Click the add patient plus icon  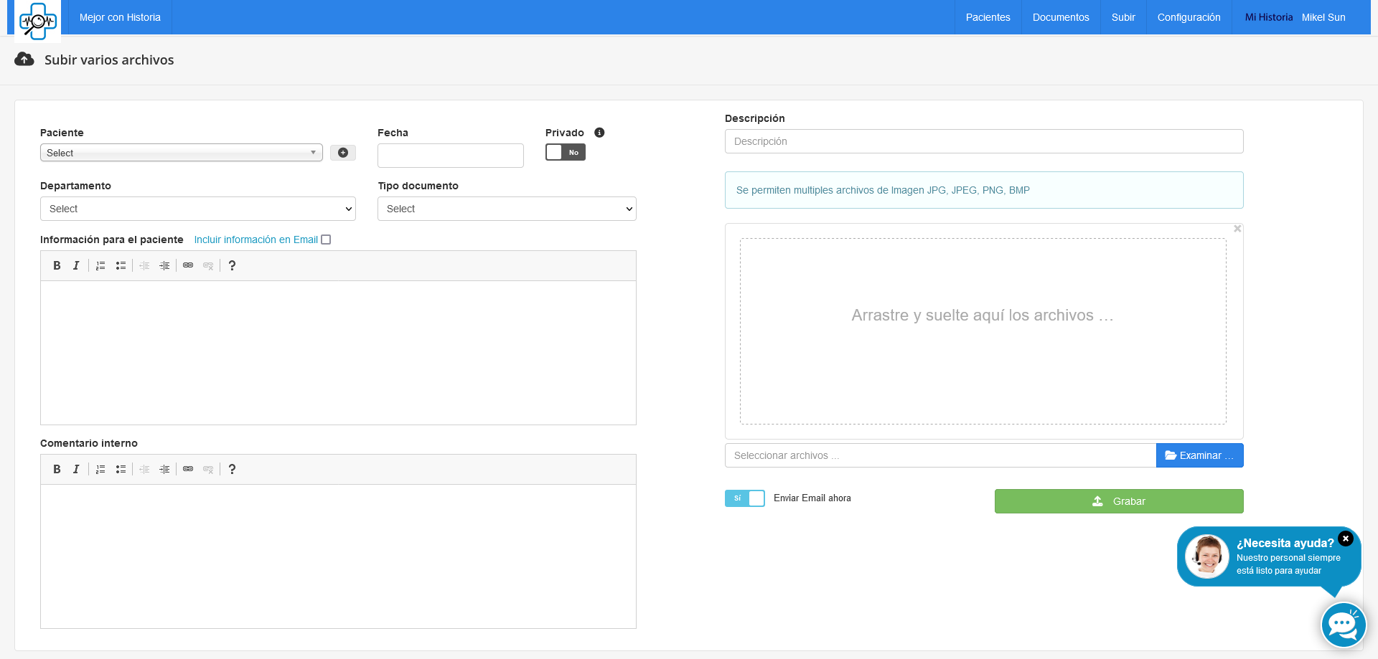click(x=343, y=153)
